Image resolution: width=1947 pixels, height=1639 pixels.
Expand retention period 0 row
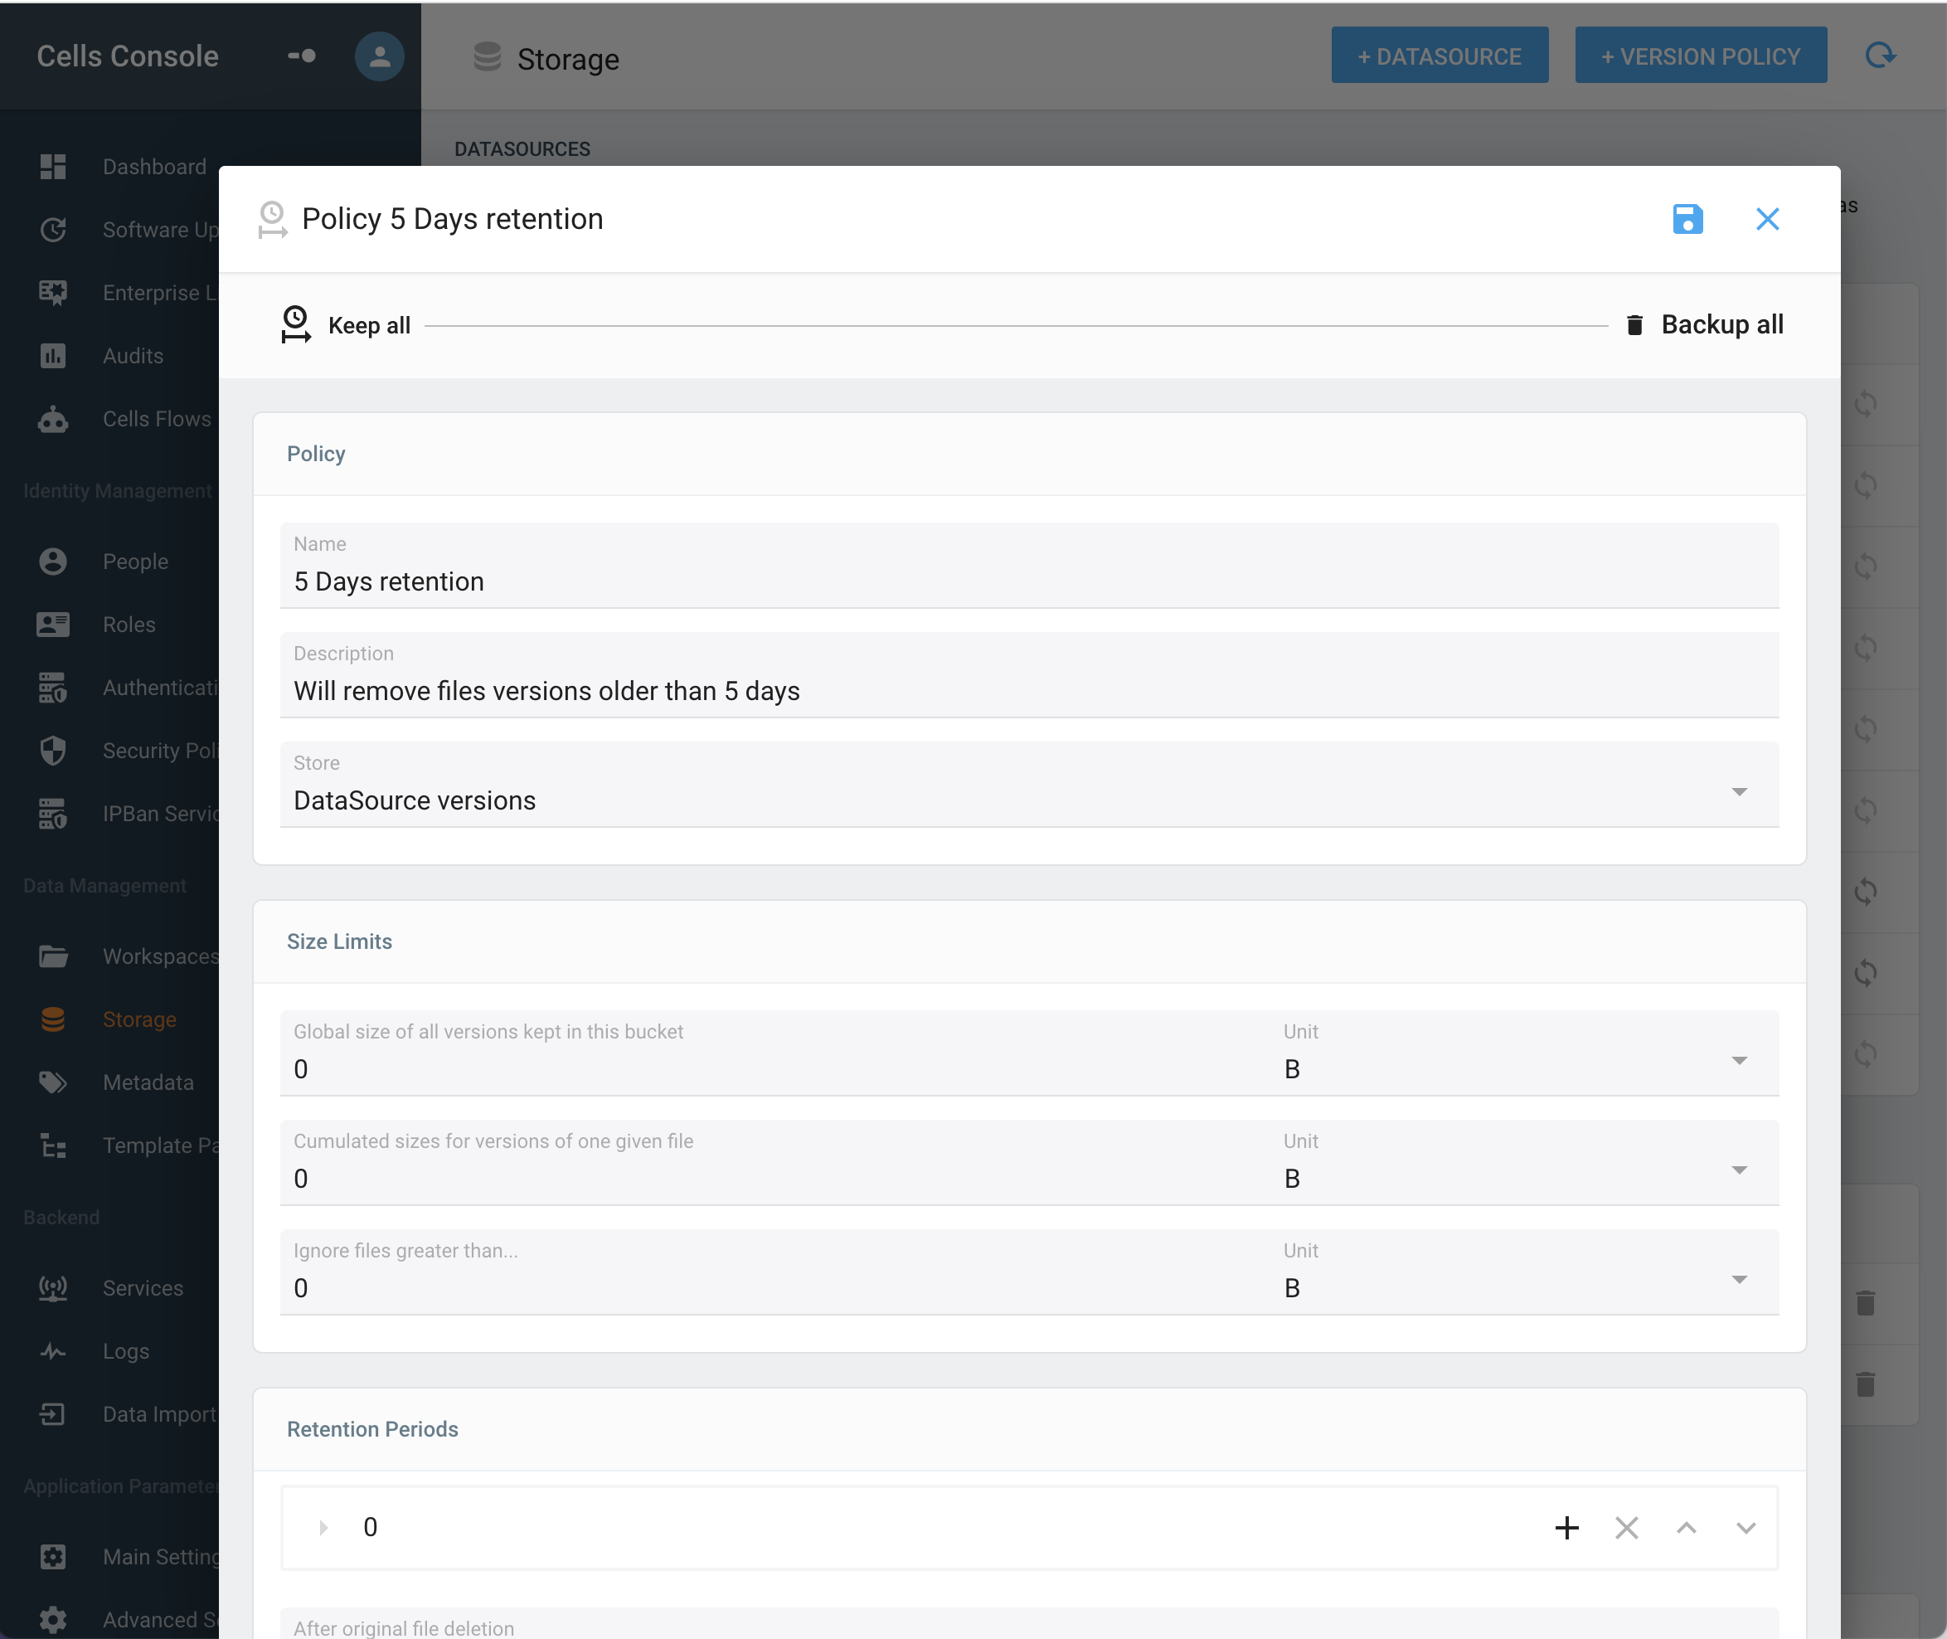[x=323, y=1528]
